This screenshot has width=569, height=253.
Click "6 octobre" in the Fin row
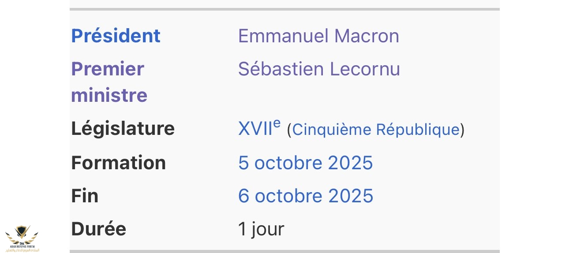280,196
